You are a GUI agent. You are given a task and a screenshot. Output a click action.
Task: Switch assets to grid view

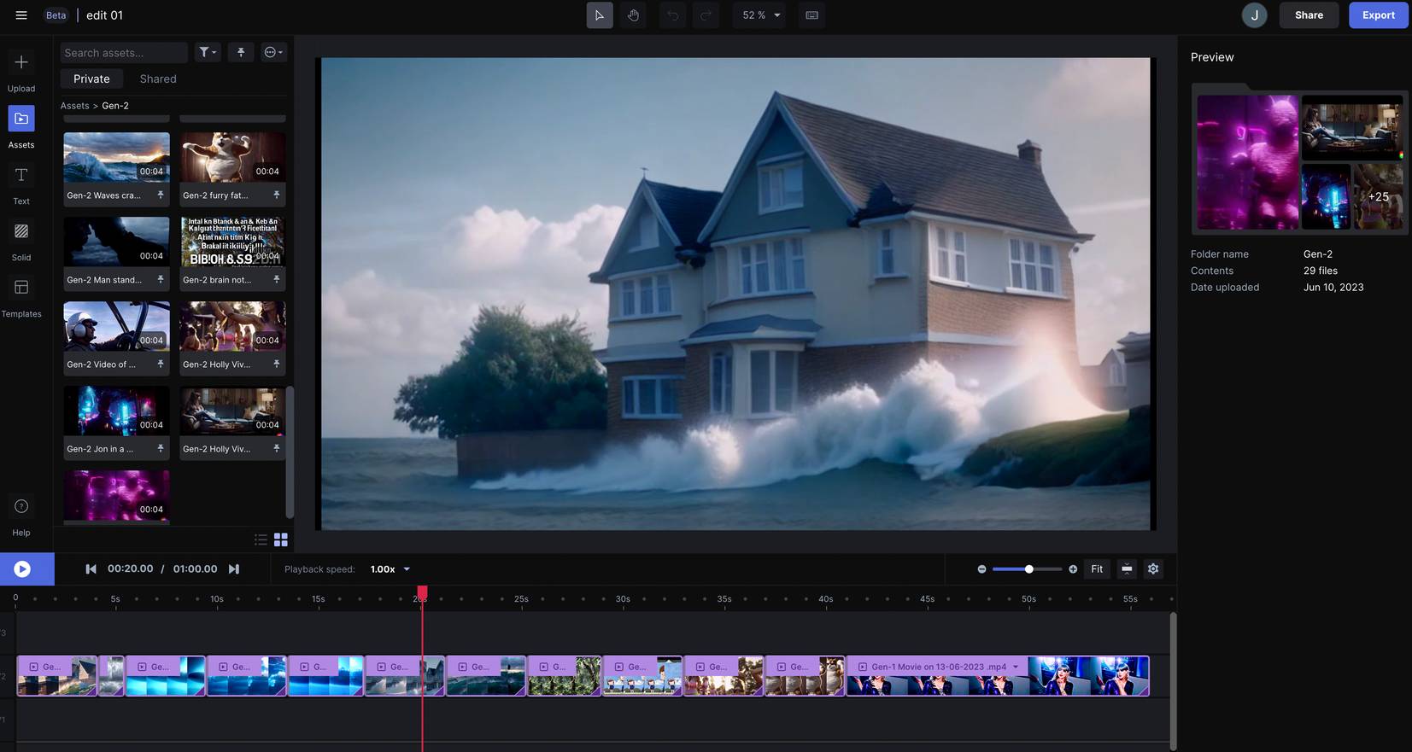[x=281, y=539]
